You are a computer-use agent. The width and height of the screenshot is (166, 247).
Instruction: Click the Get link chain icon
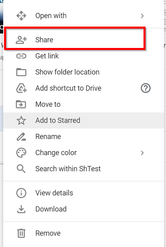[21, 56]
